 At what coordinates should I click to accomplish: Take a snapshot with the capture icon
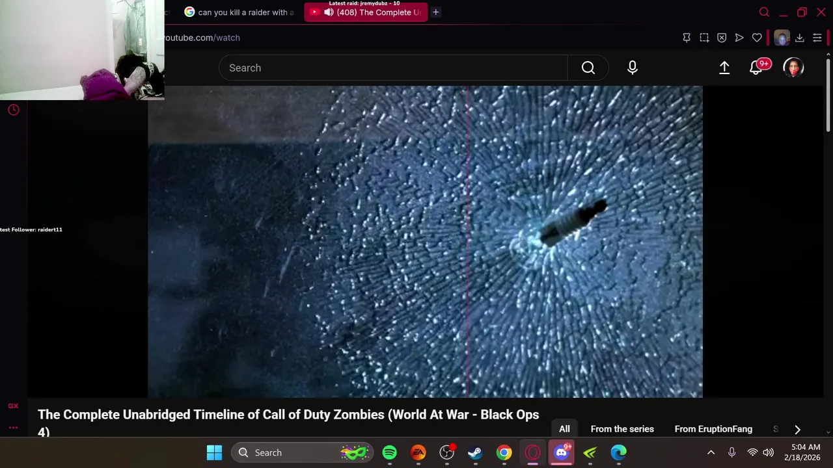704,38
